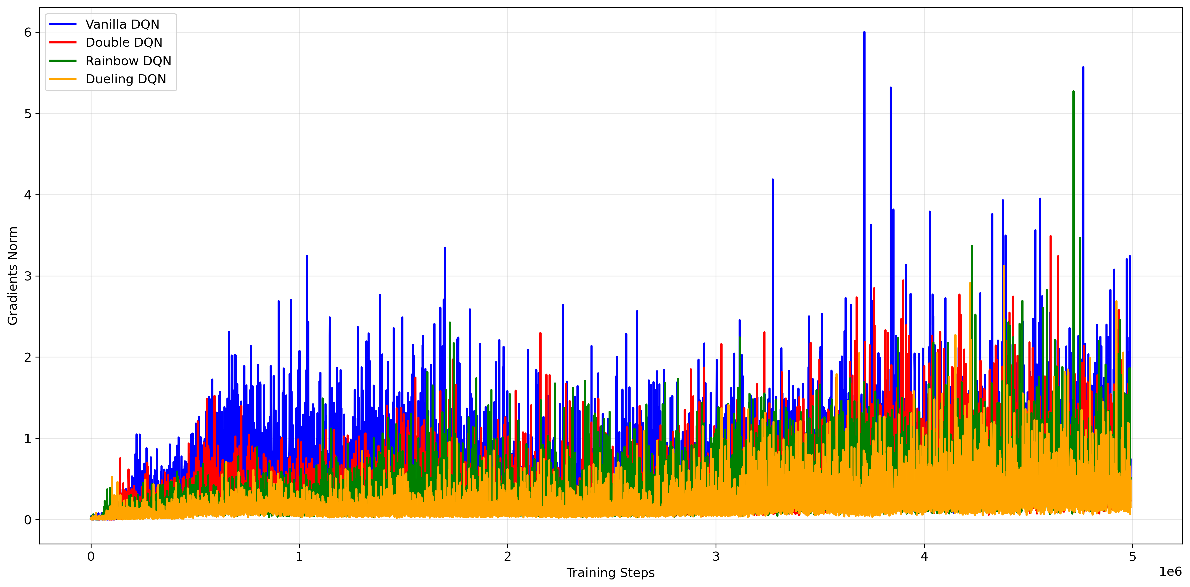Click the y-axis tick label 6
Viewport: 1190px width, 587px height.
click(28, 32)
